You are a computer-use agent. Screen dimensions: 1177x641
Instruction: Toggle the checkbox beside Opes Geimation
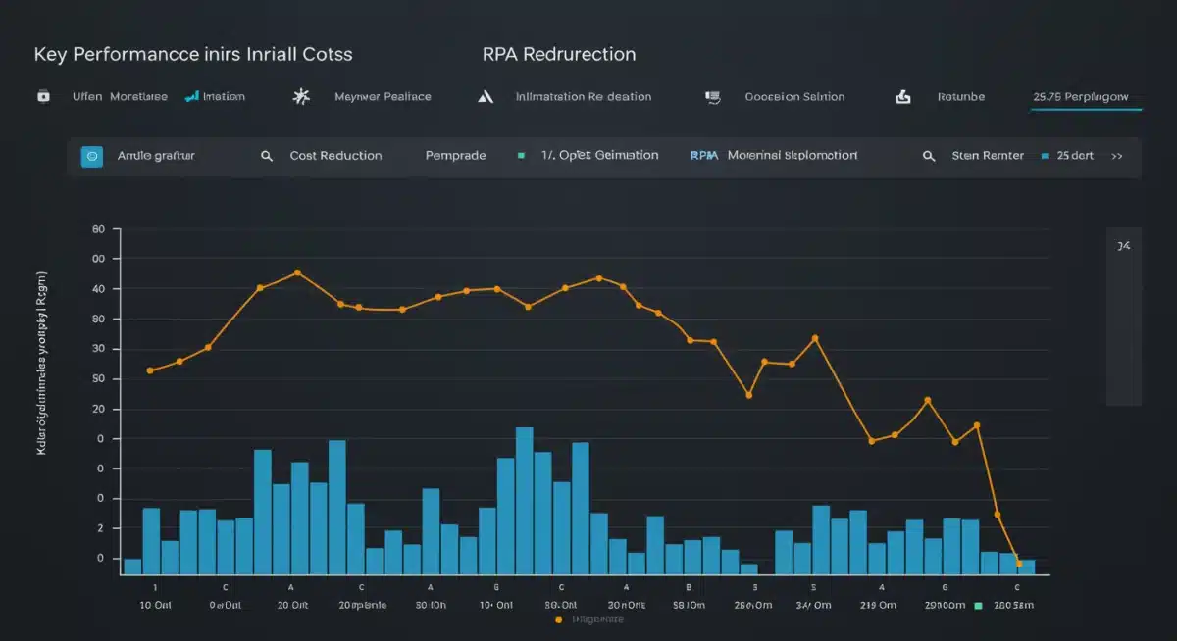click(x=522, y=156)
